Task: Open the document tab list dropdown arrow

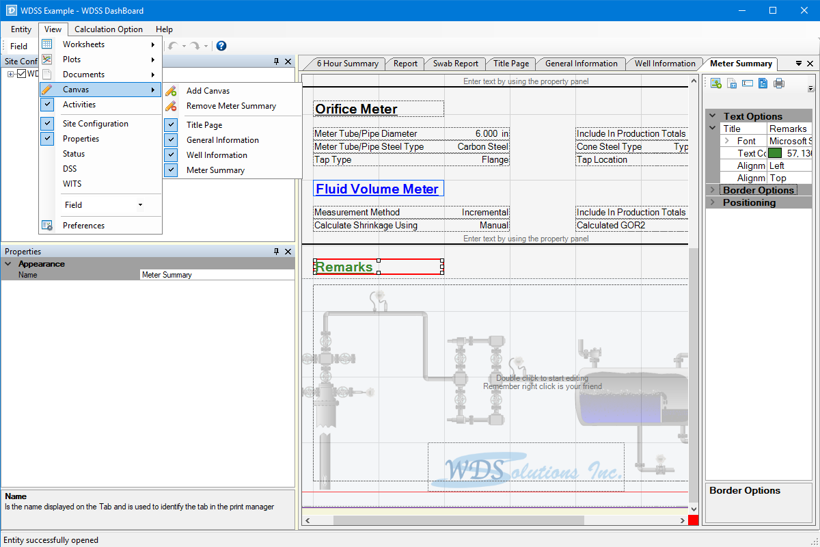Action: pyautogui.click(x=799, y=64)
